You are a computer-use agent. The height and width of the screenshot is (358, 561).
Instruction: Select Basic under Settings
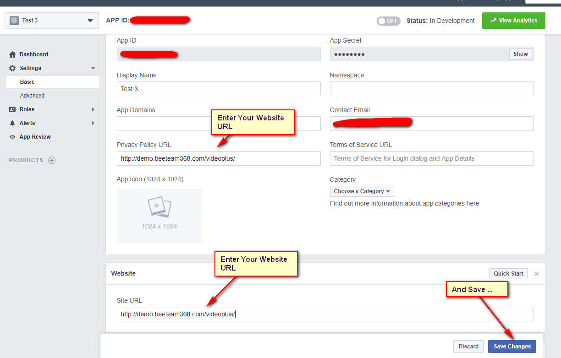click(27, 82)
